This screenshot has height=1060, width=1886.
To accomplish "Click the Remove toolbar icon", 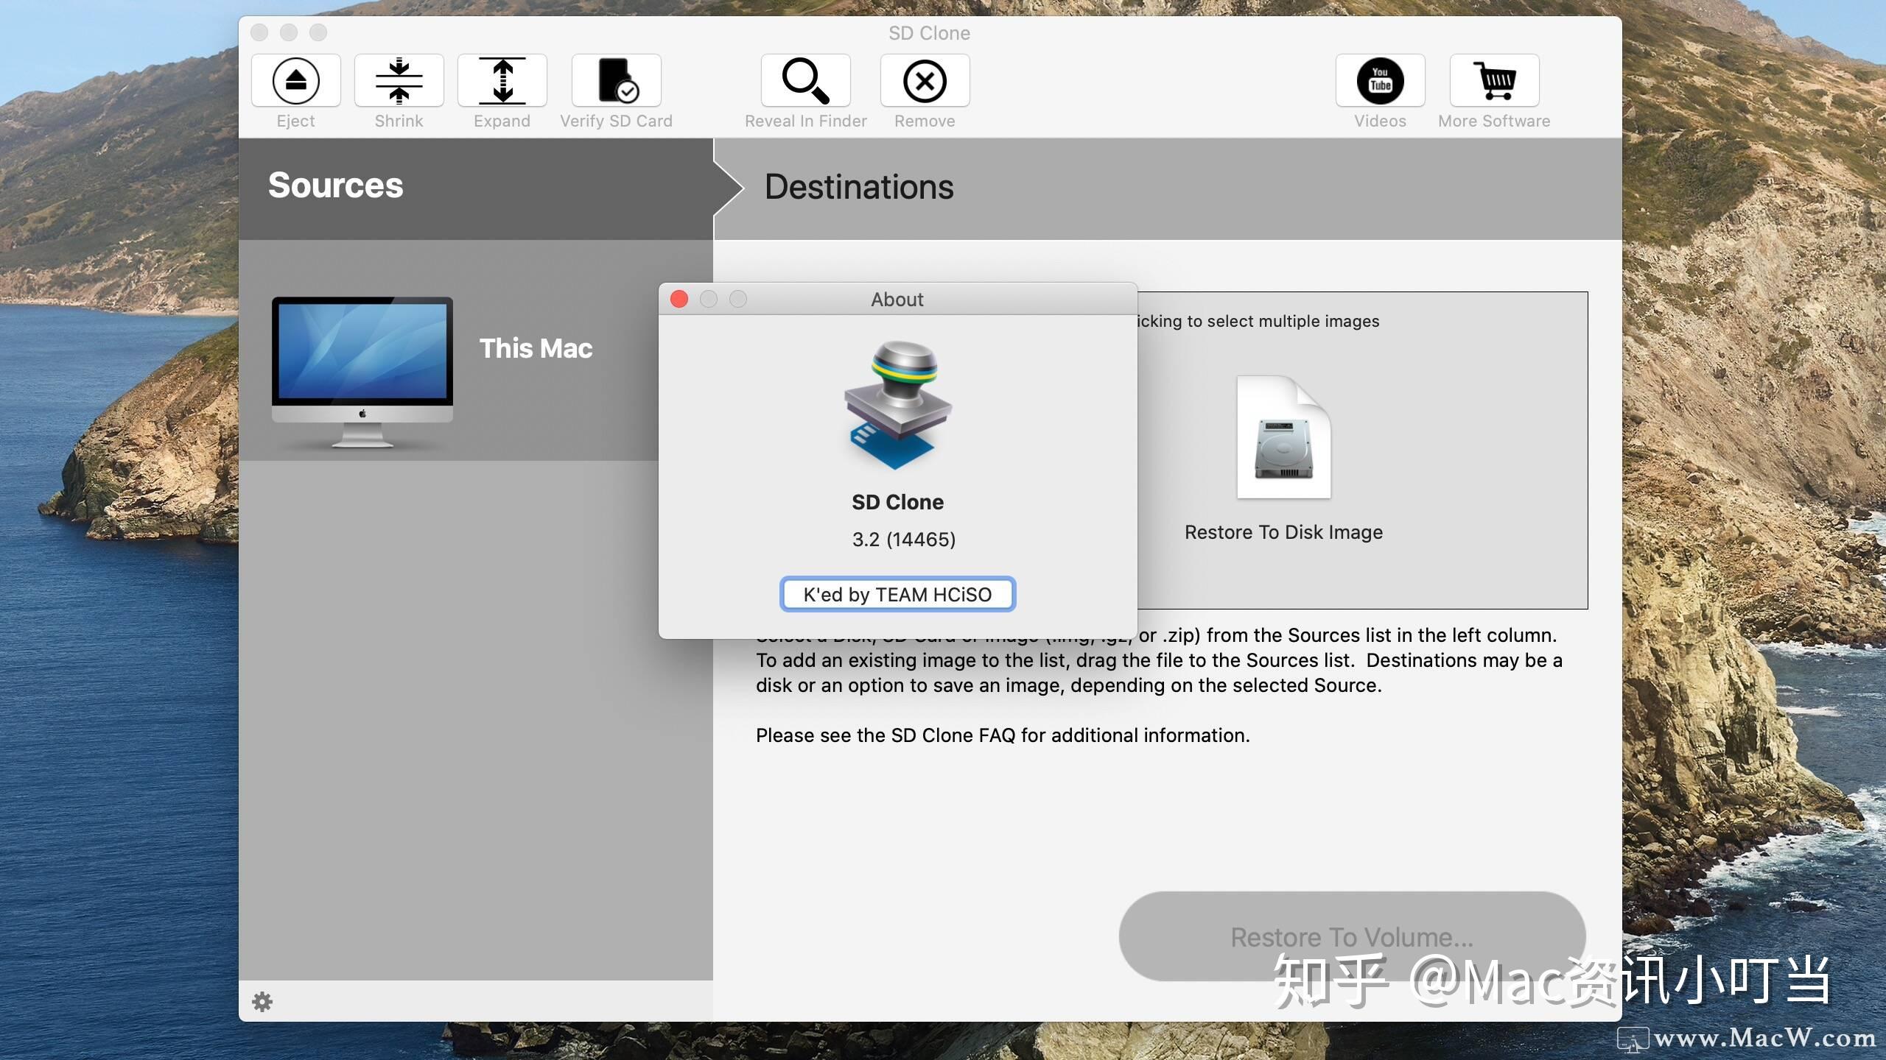I will pyautogui.click(x=925, y=81).
